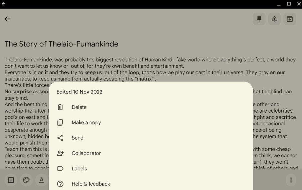302x190 pixels.
Task: Archive the note with the archive icon
Action: tap(290, 19)
